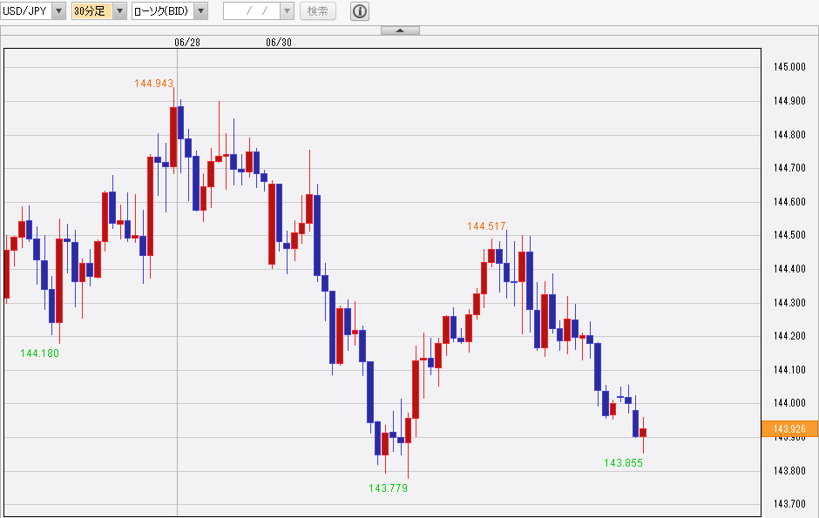Select the 144.180 low price label
The image size is (819, 518).
tap(39, 353)
